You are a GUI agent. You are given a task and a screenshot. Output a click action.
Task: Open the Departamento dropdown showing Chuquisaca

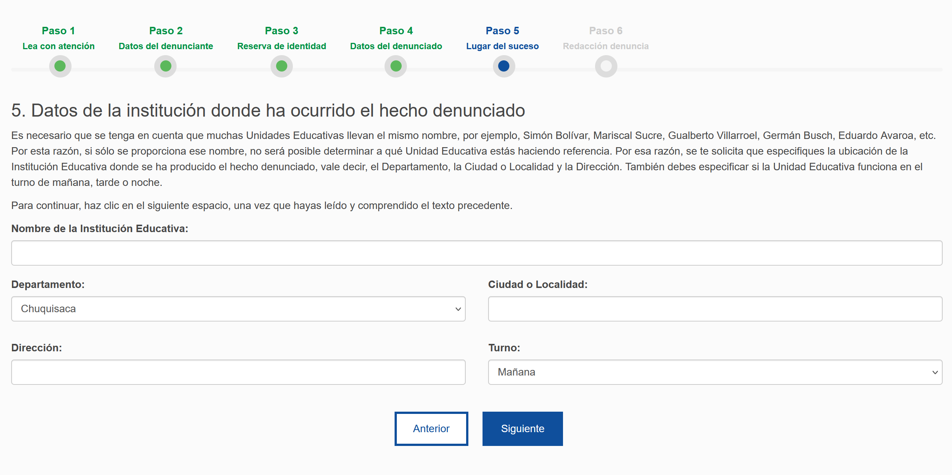coord(238,309)
